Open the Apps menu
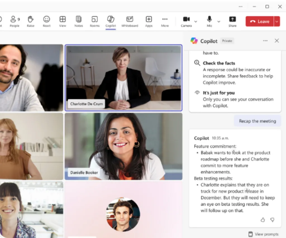The height and width of the screenshot is (238, 286). coord(149,21)
